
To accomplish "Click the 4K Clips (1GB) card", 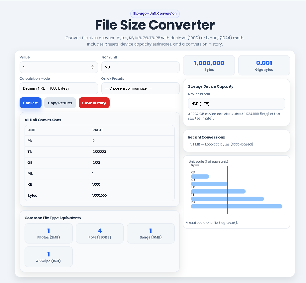I will (x=49, y=256).
